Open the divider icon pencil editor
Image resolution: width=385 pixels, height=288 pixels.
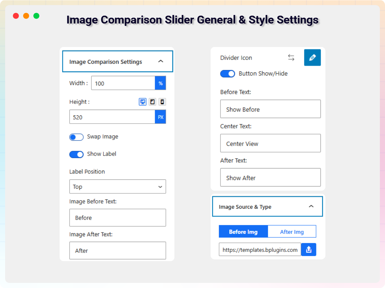[x=312, y=57]
